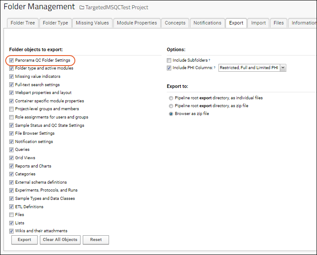Toggle Experiments, Protocols, and Runs checkbox
This screenshot has width=317, height=255.
click(11, 190)
